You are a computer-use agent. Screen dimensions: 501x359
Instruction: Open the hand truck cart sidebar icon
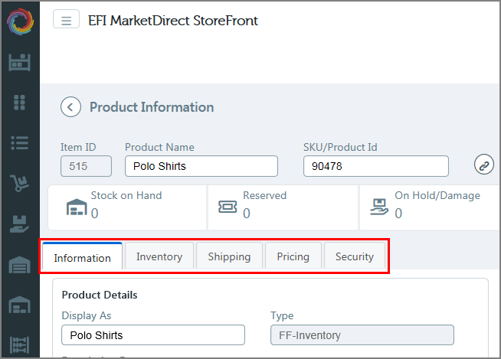19,183
